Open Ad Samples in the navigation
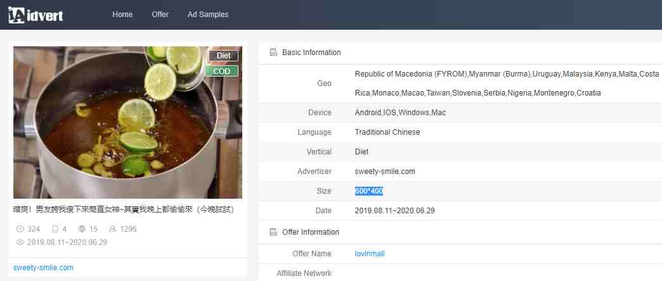This screenshot has height=281, width=662. 208,15
